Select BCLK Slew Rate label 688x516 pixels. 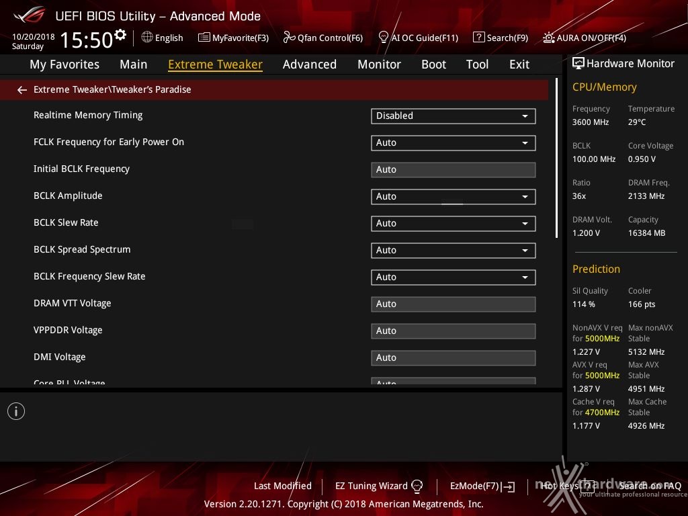tap(66, 222)
